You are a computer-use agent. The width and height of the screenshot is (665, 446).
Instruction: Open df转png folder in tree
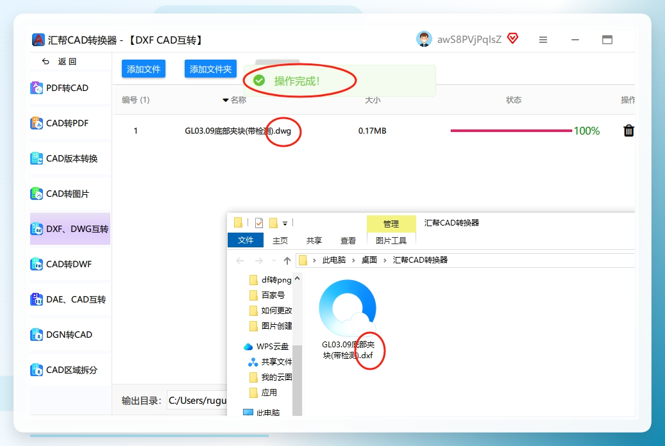coord(271,280)
